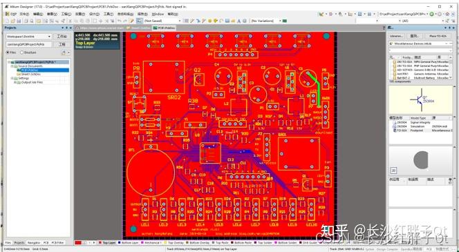The image size is (459, 252).
Task: Click the new document icon
Action: point(7,21)
